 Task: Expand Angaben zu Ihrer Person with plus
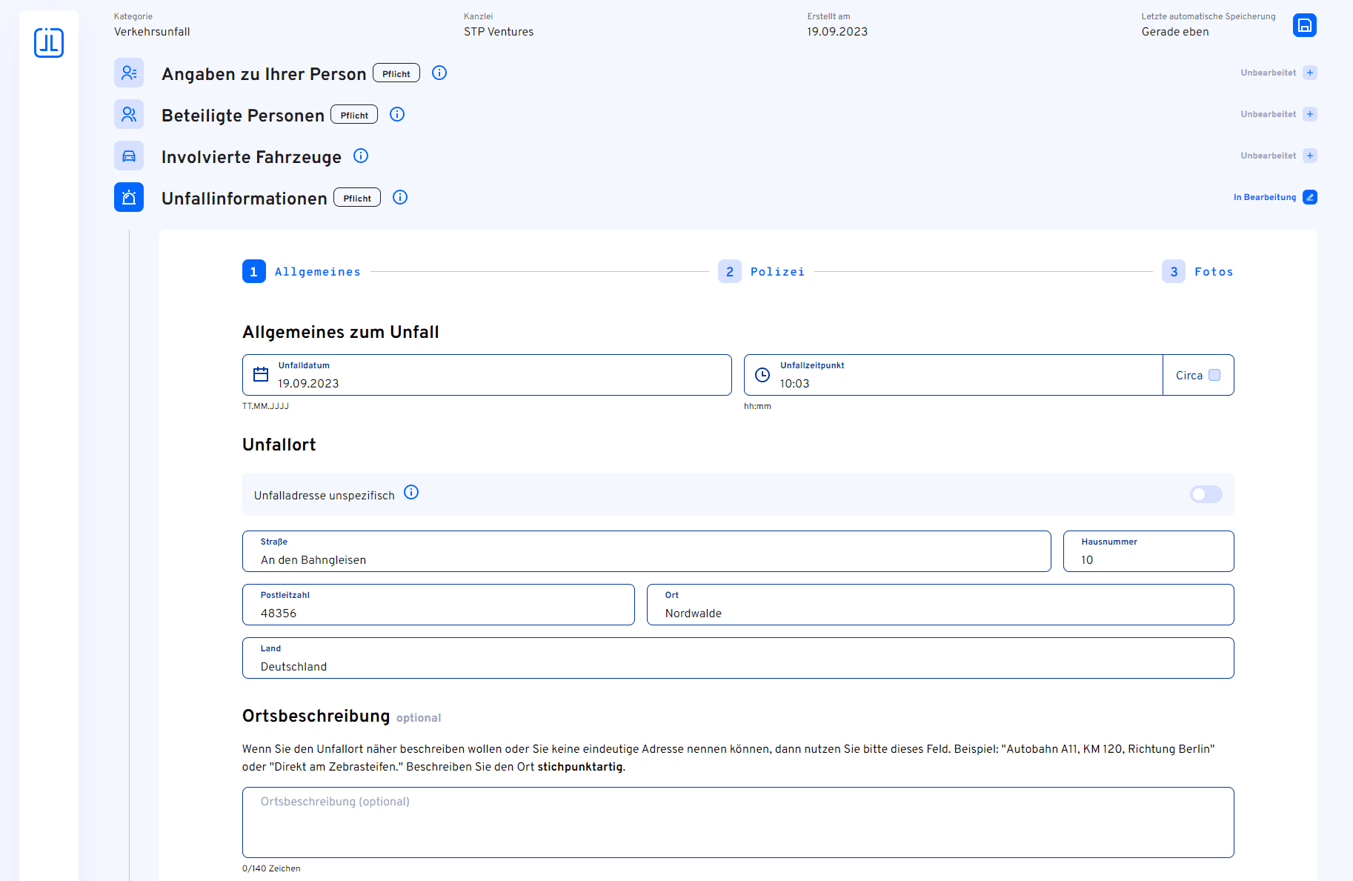tap(1310, 73)
